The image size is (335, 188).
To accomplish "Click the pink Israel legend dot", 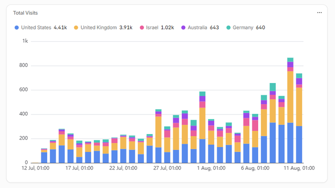I will pos(142,27).
